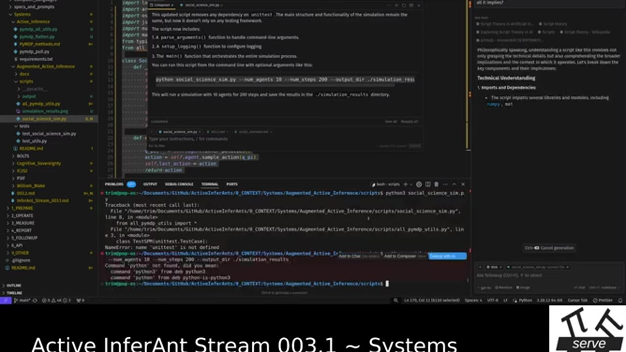Click the Debug with AI button

(447, 256)
